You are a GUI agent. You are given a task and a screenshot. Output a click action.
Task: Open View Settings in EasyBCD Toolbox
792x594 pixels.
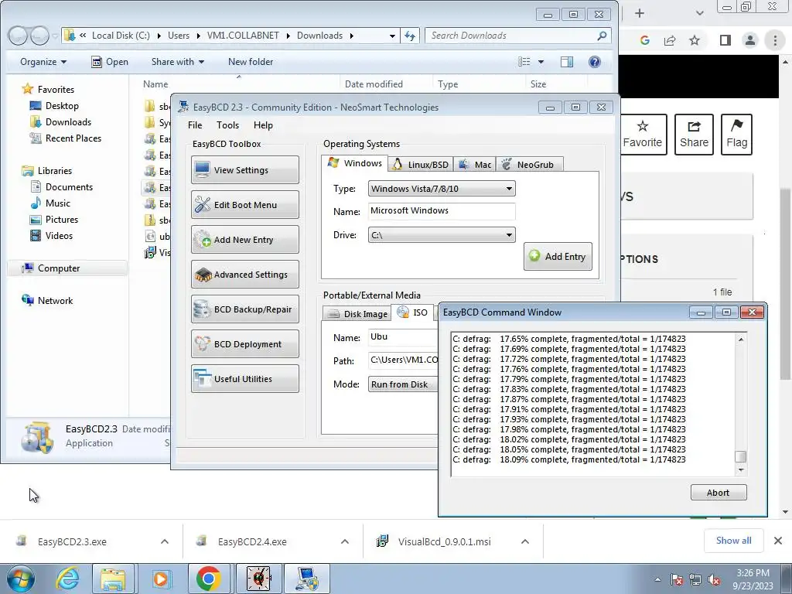(245, 169)
